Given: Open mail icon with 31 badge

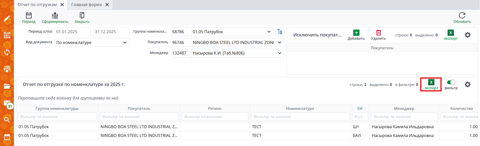Looking at the screenshot, I should pyautogui.click(x=7, y=103).
